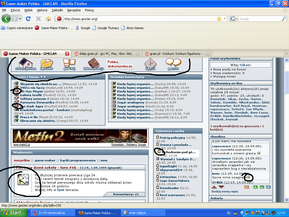
Task: Open the strona główna house icon
Action: pyautogui.click(x=26, y=63)
